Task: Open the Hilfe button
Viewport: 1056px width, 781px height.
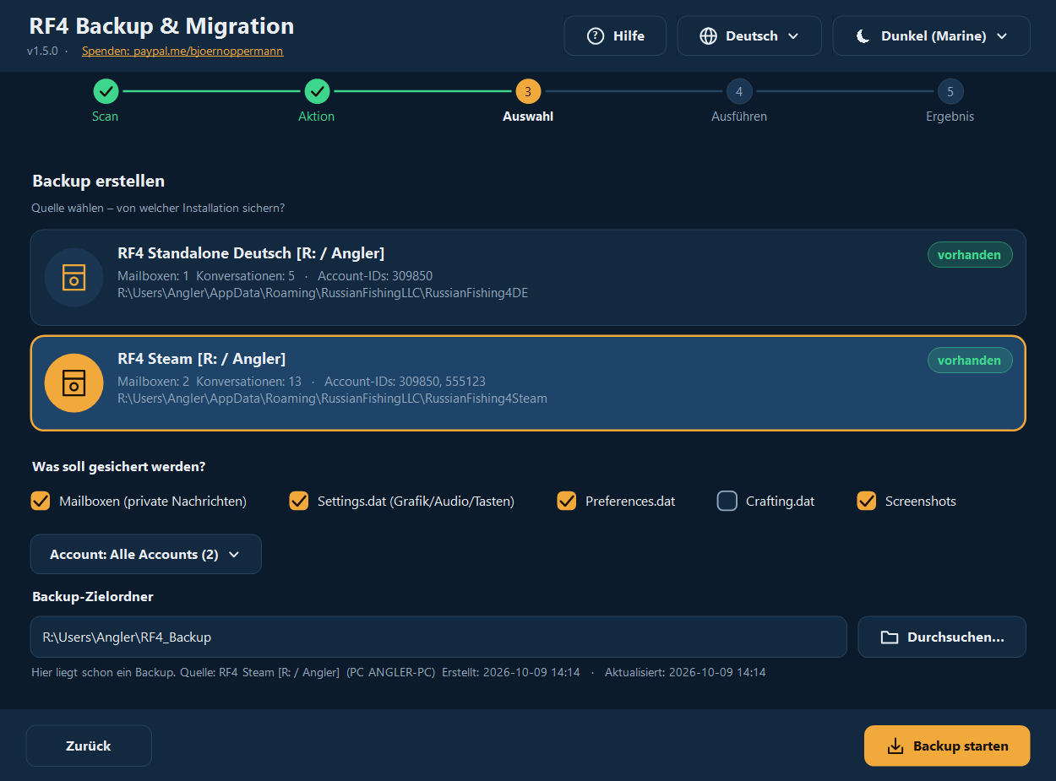Action: (615, 36)
